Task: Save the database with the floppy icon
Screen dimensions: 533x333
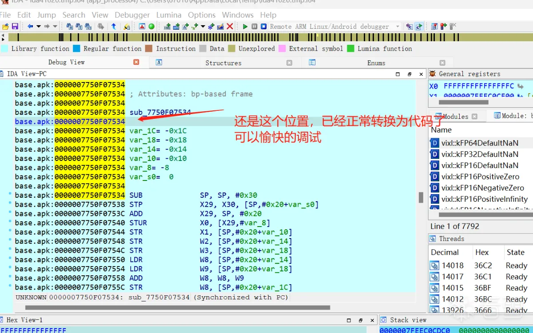Action: pos(15,27)
